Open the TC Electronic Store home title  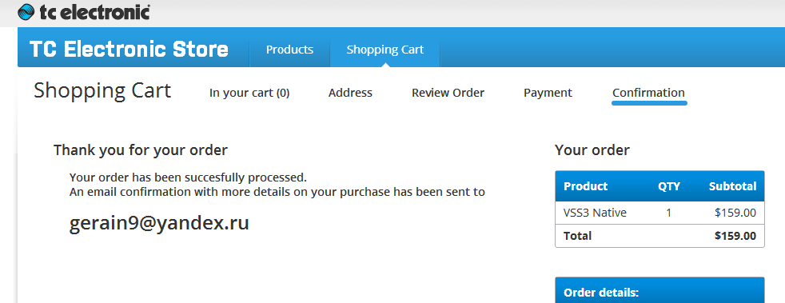click(x=130, y=50)
